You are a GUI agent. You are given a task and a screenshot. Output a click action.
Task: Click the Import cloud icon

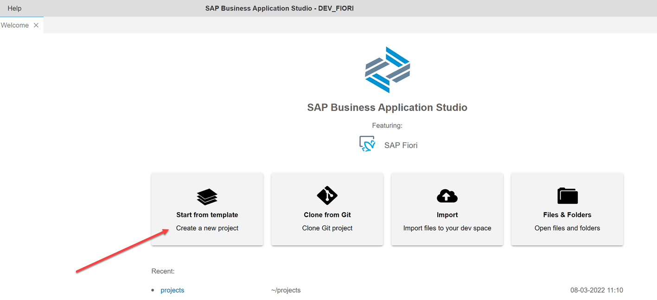[x=447, y=196]
